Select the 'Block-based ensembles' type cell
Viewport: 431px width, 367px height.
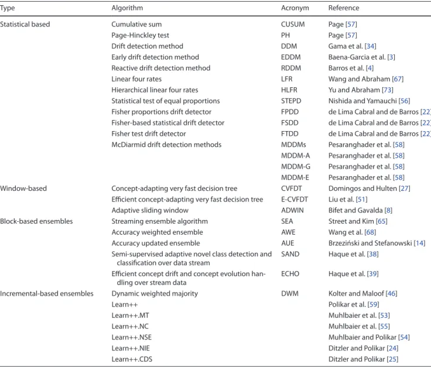click(36, 221)
